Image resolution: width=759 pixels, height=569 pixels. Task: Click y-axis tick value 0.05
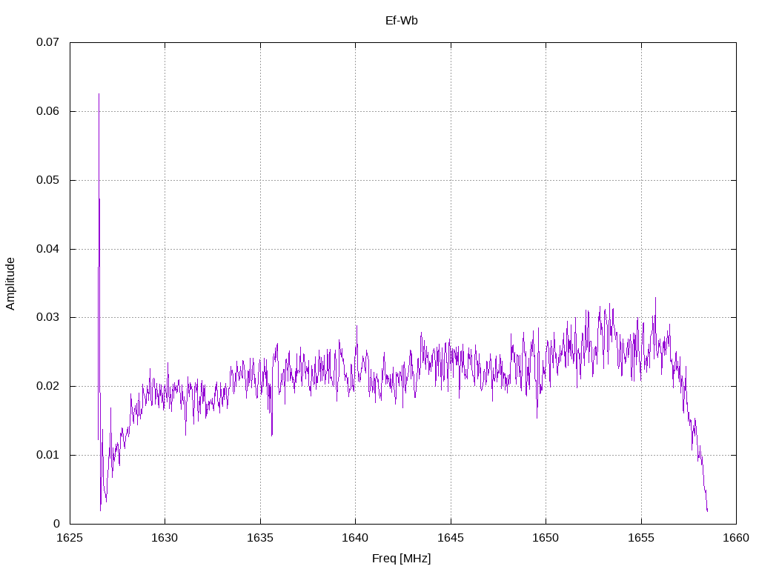click(47, 180)
